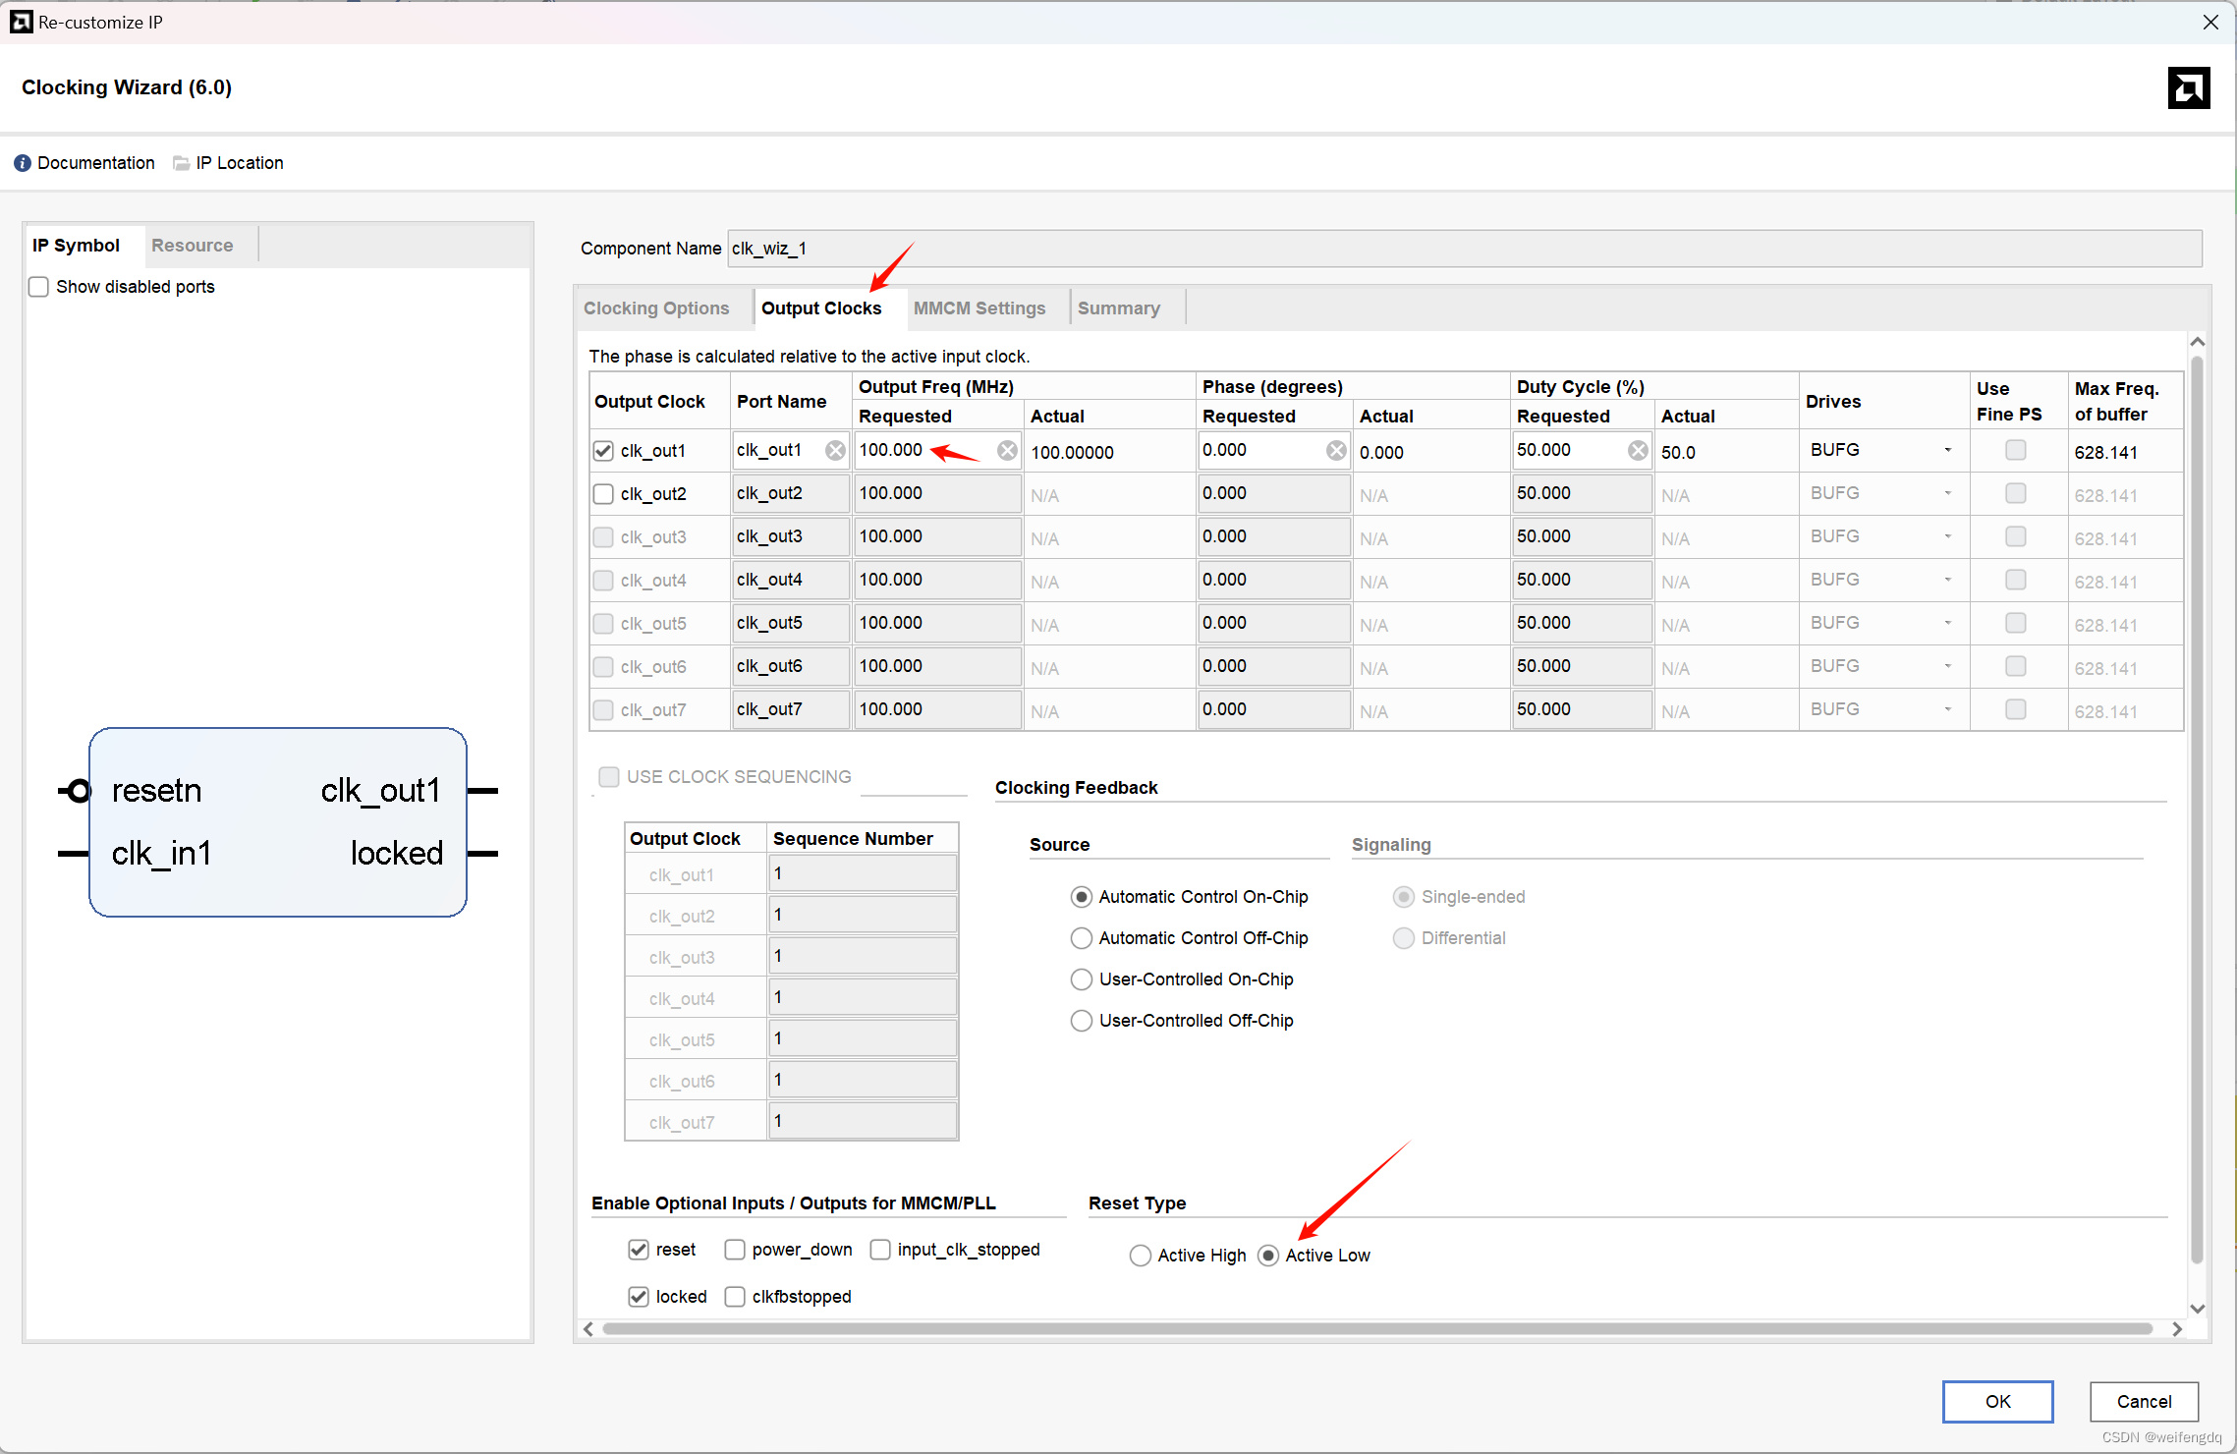Viewport: 2237px width, 1454px height.
Task: Enable the power_down optional input
Action: (735, 1250)
